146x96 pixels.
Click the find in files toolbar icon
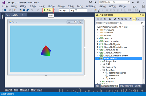pos(95,10)
